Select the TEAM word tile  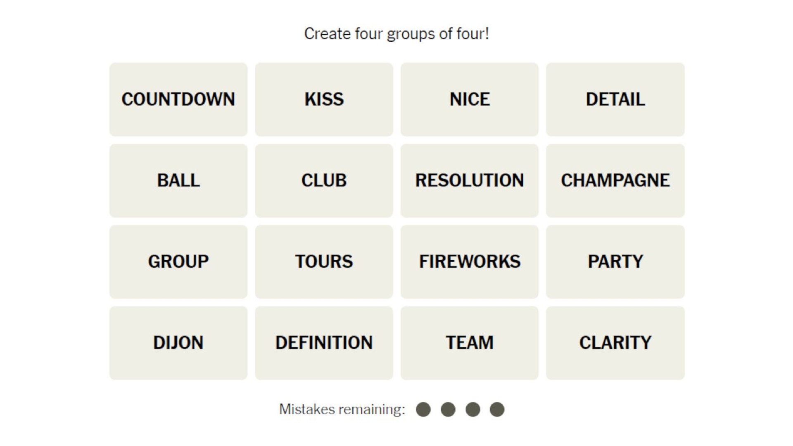[470, 343]
